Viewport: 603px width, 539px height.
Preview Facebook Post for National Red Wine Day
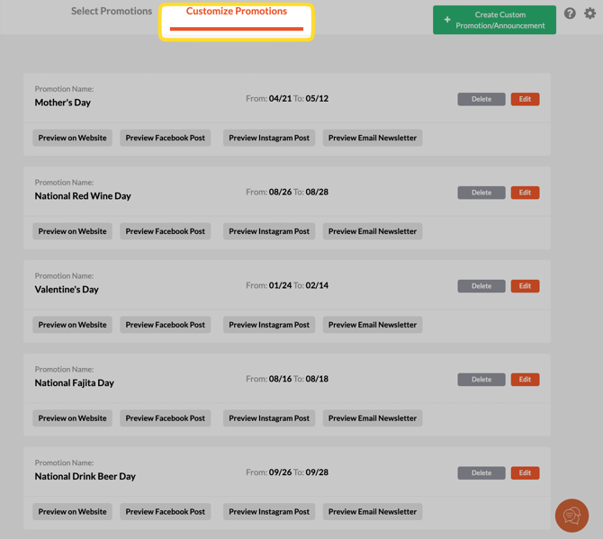(x=166, y=231)
